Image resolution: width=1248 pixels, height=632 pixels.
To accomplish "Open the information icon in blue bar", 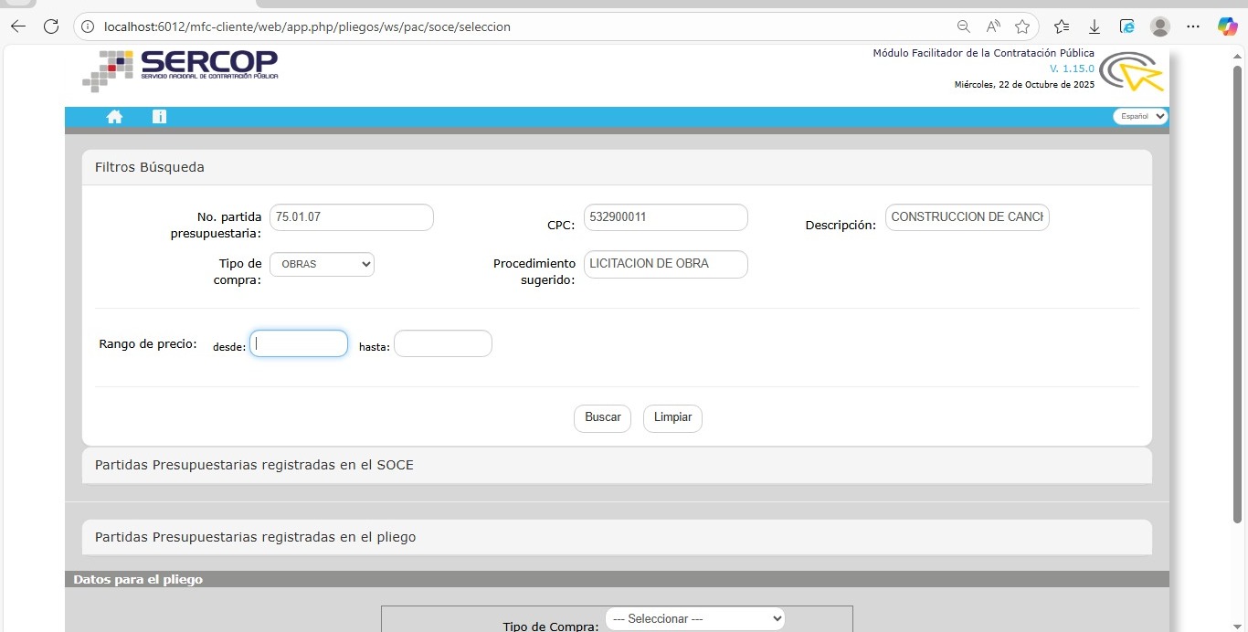I will coord(159,117).
